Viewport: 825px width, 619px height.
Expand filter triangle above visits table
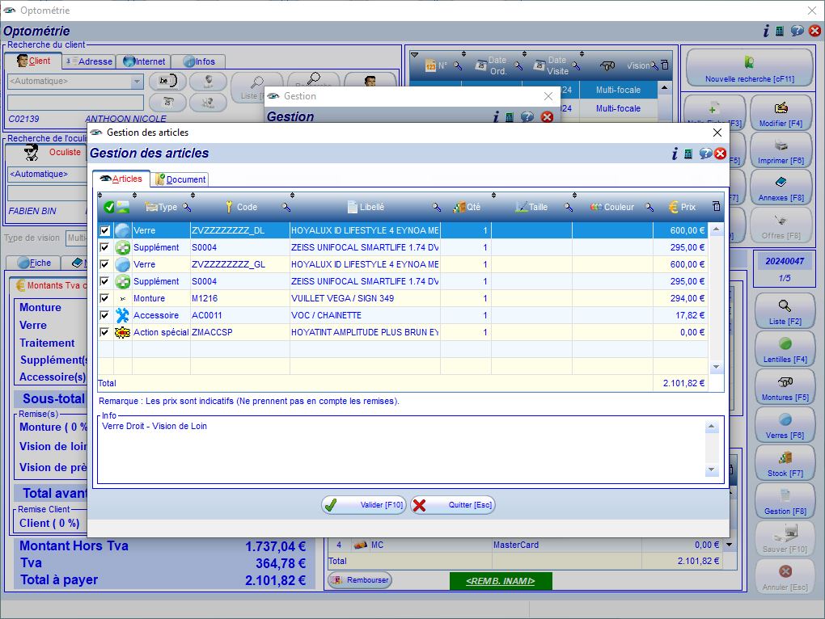415,55
